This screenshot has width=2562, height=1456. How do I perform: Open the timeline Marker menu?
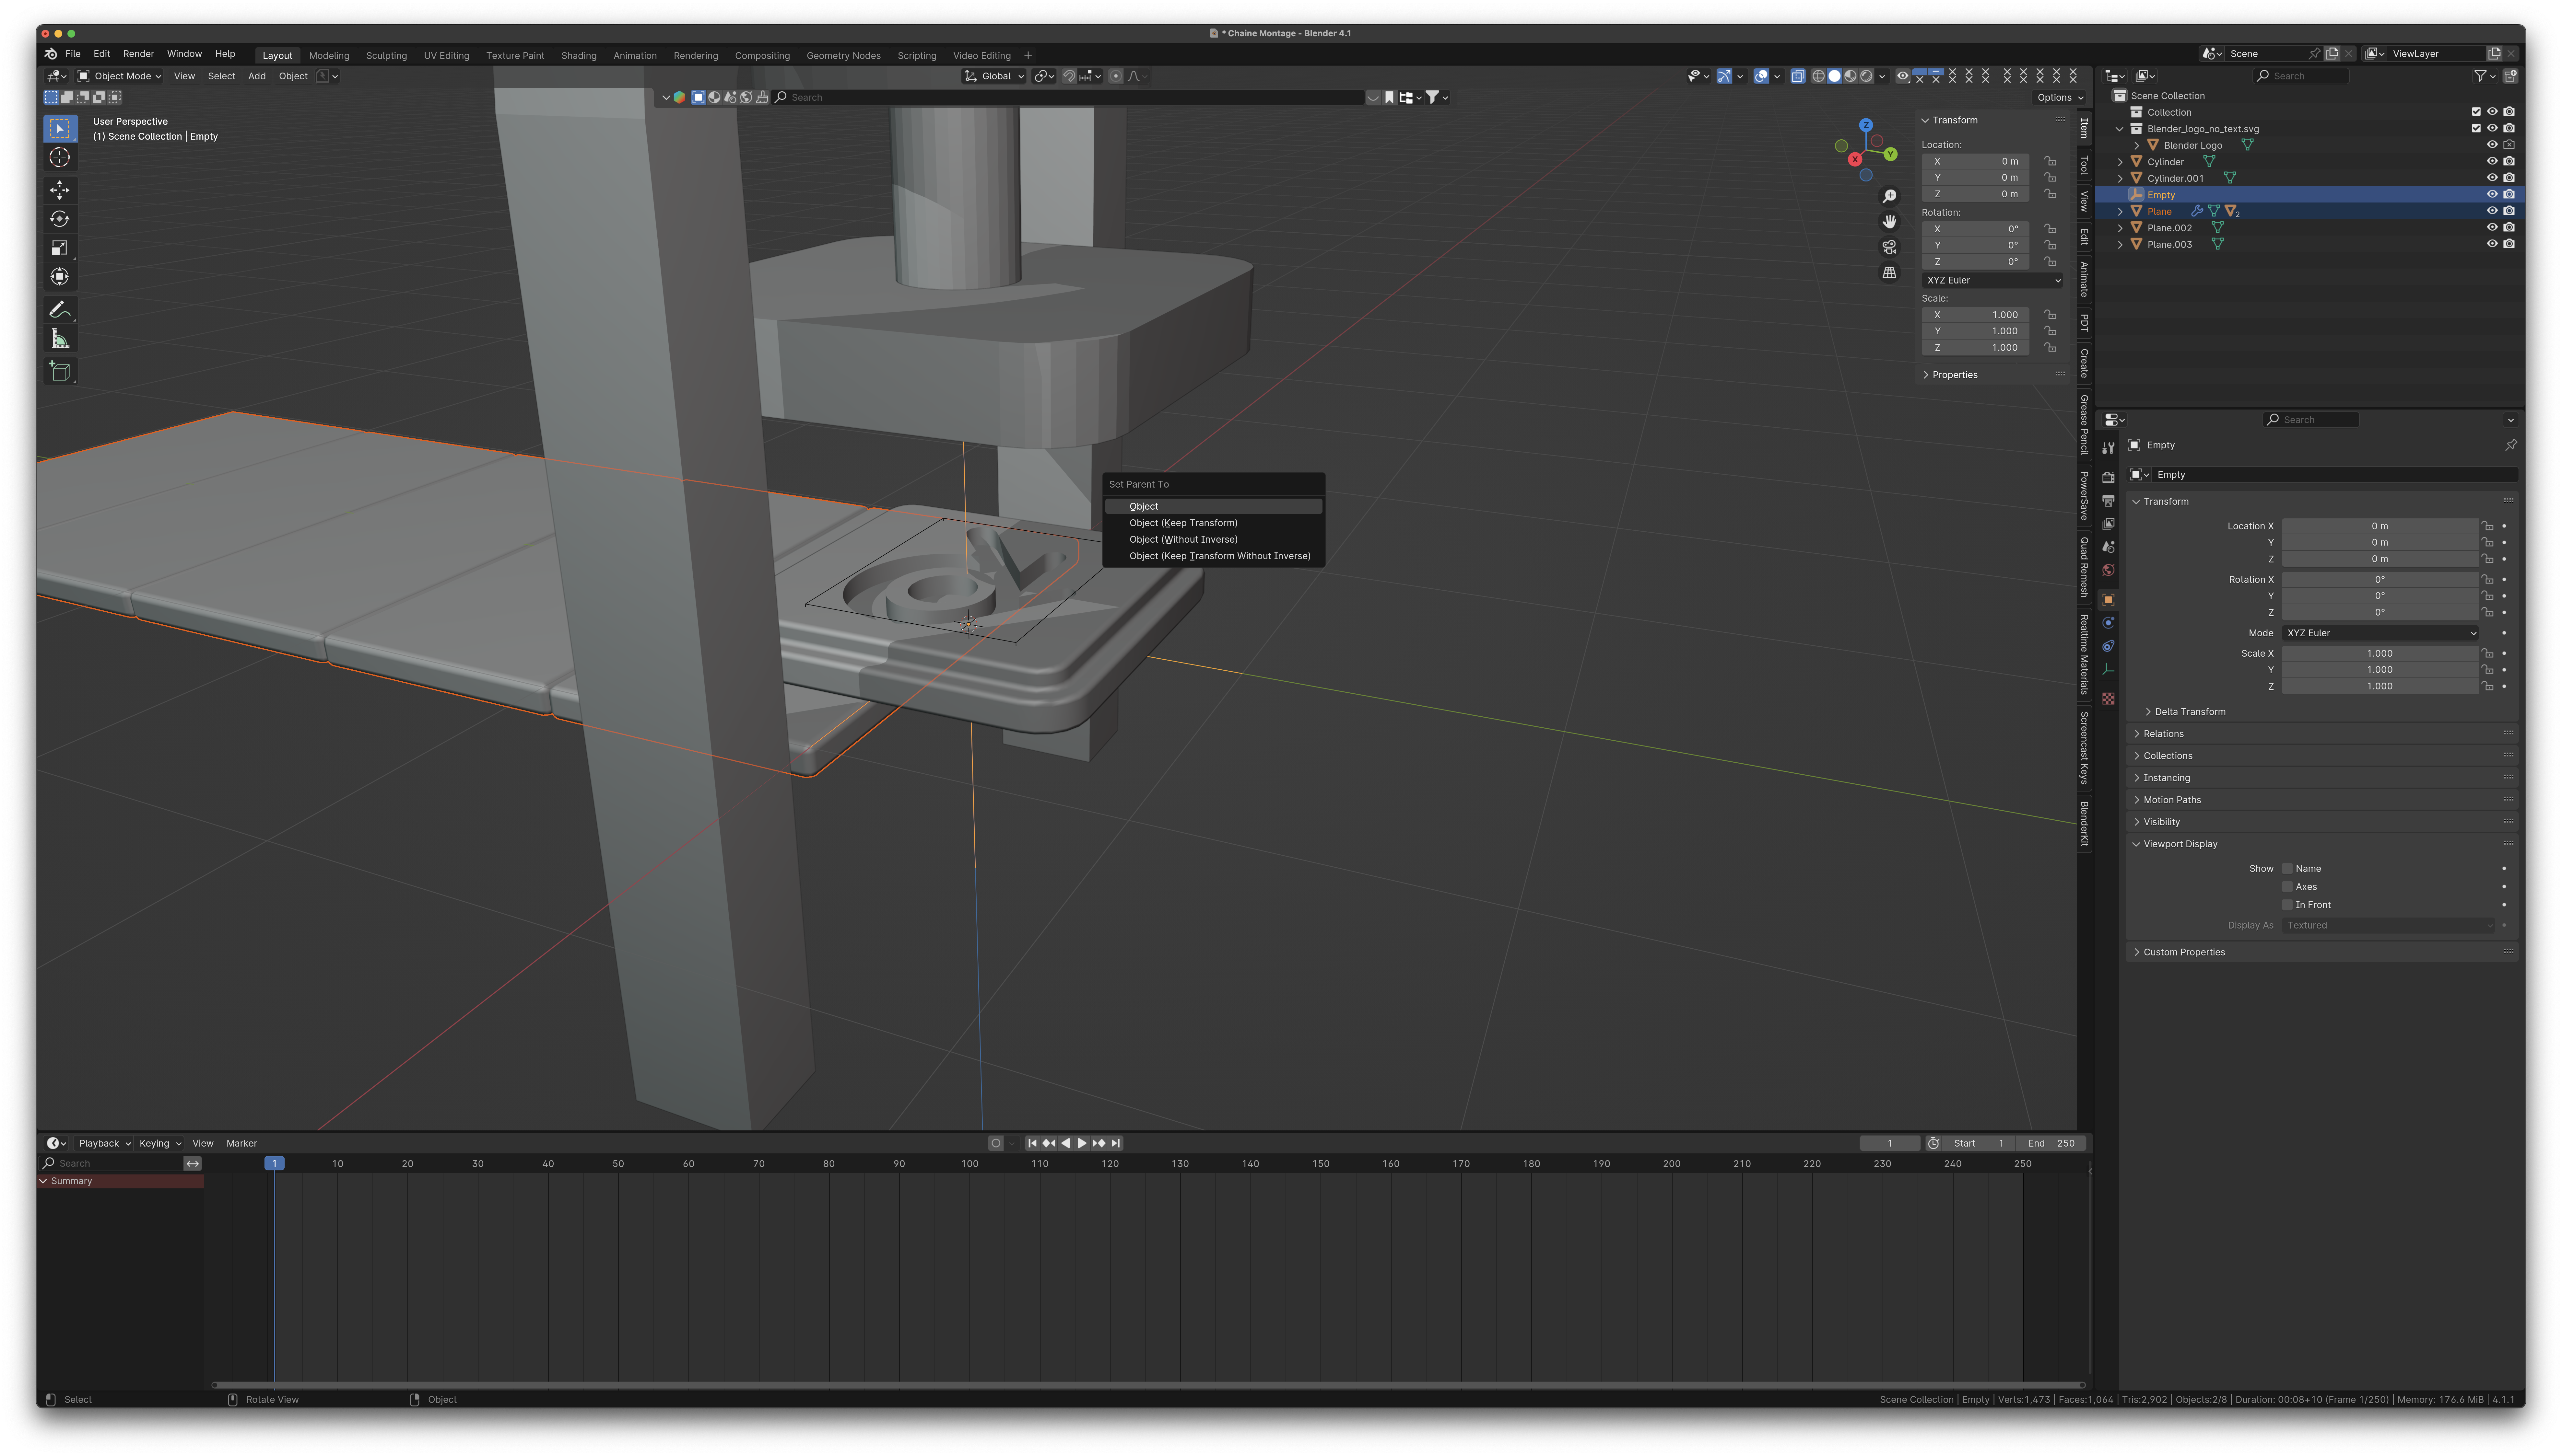click(x=241, y=1143)
